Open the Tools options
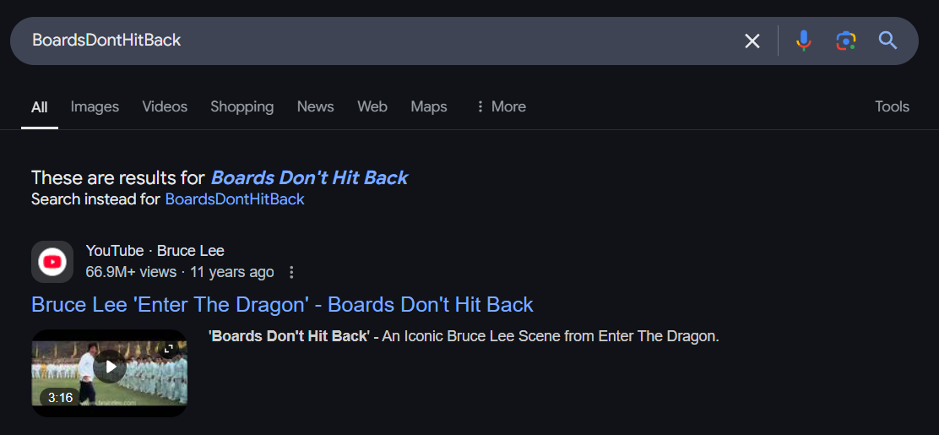This screenshot has width=939, height=435. pyautogui.click(x=892, y=106)
